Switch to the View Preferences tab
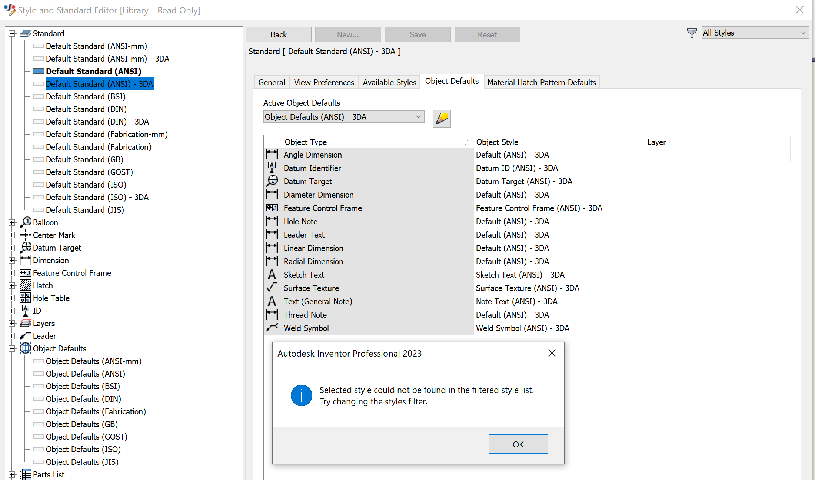Viewport: 815px width, 480px height. pyautogui.click(x=324, y=82)
